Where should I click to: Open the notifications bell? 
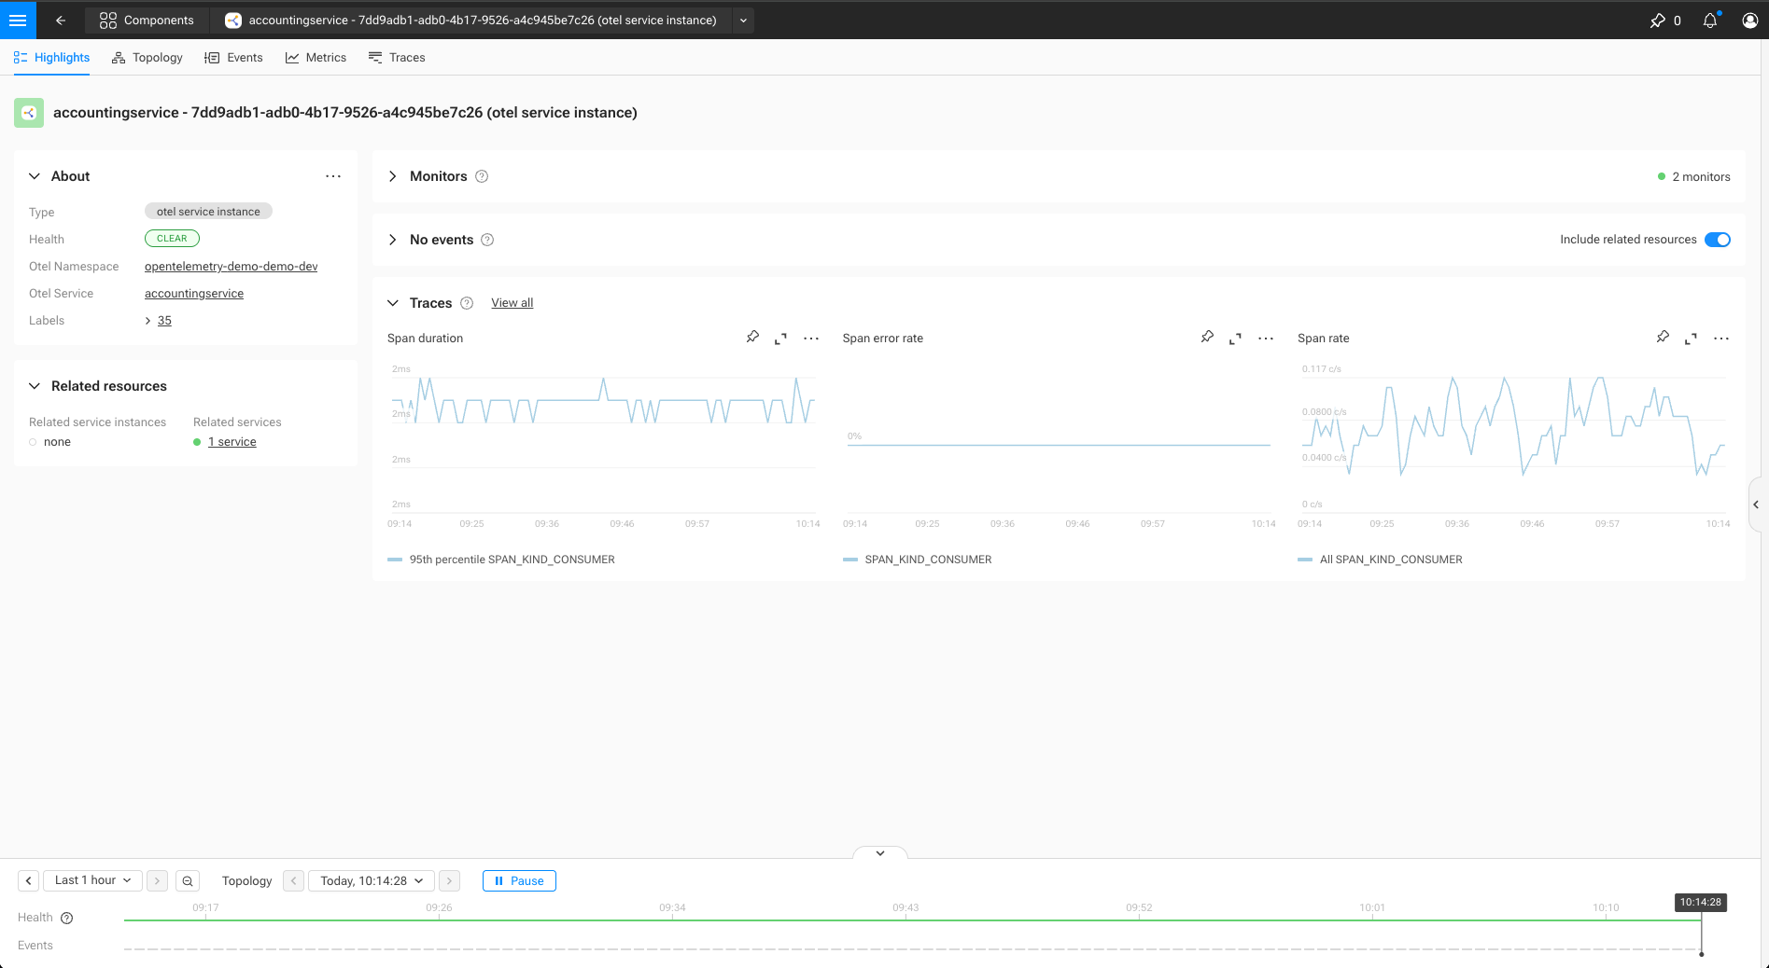tap(1709, 21)
